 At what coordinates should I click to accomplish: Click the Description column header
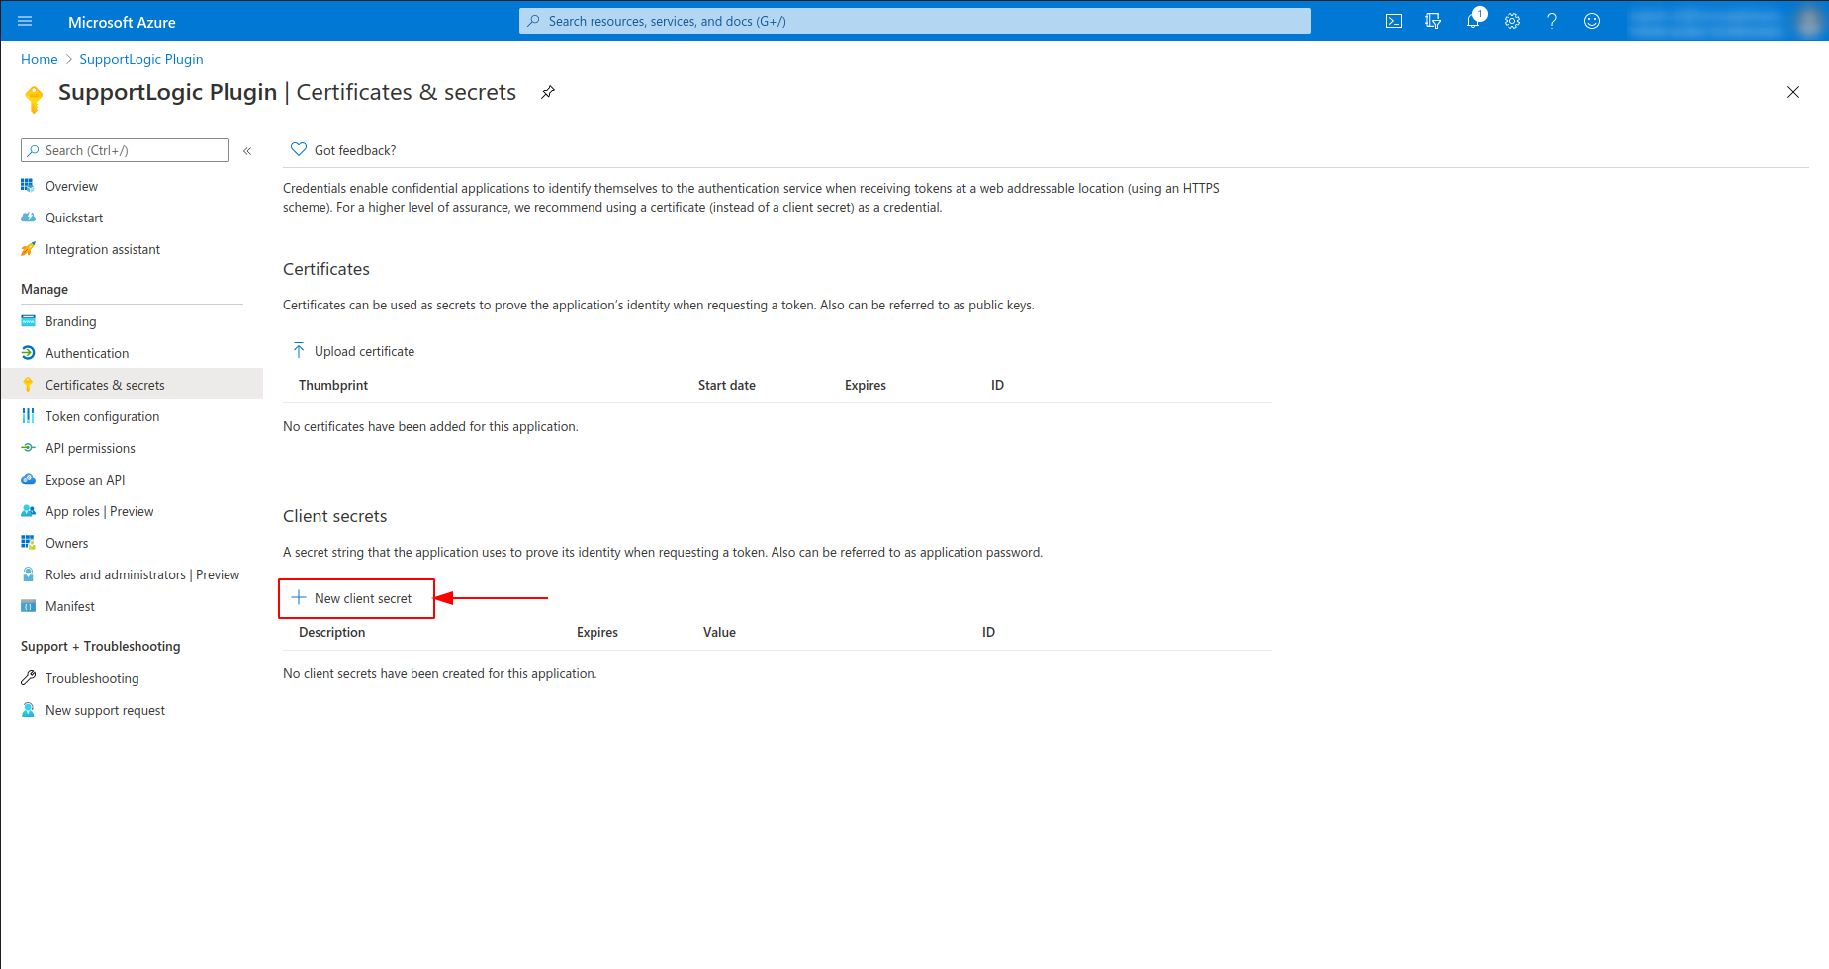pyautogui.click(x=332, y=632)
